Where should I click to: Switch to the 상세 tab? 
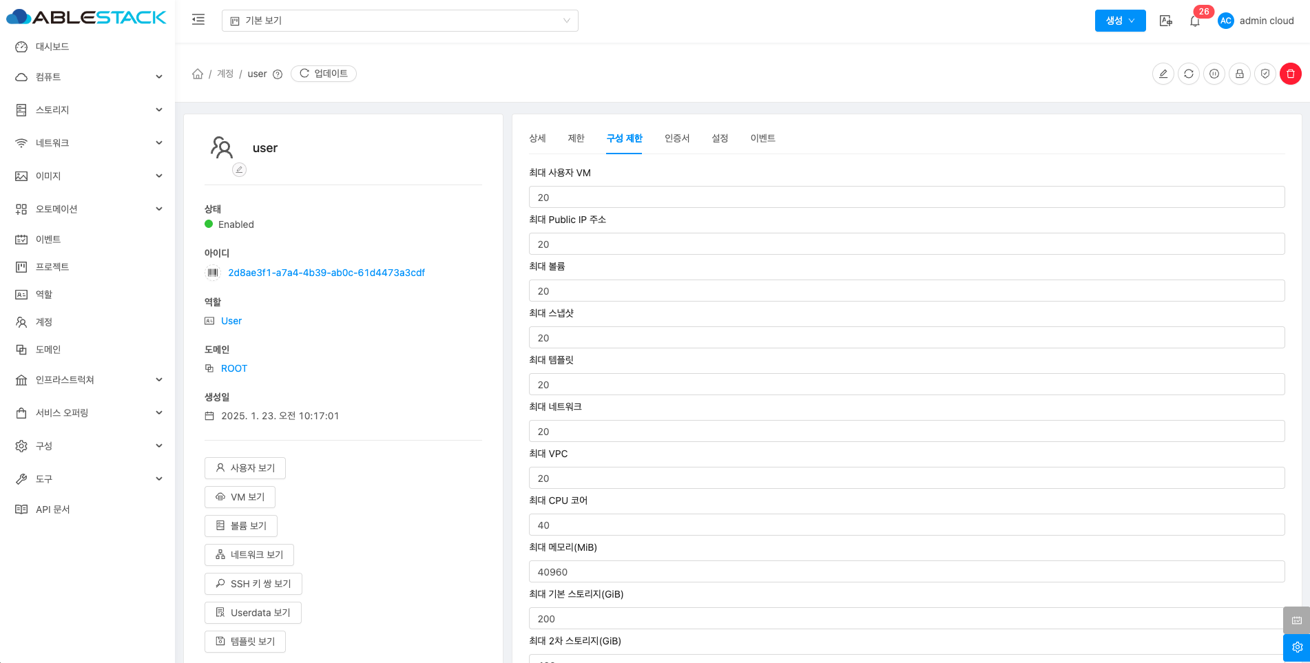[537, 138]
